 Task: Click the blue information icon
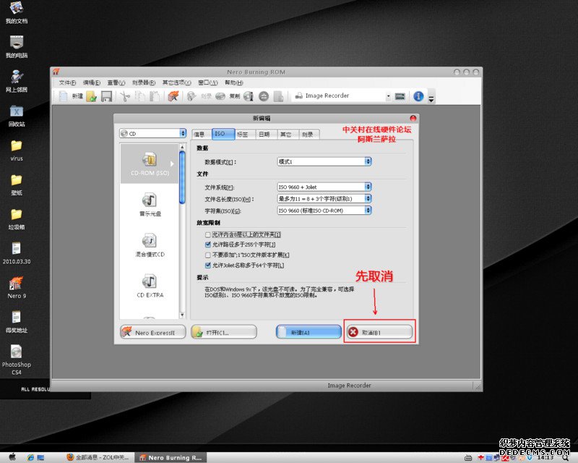point(418,96)
